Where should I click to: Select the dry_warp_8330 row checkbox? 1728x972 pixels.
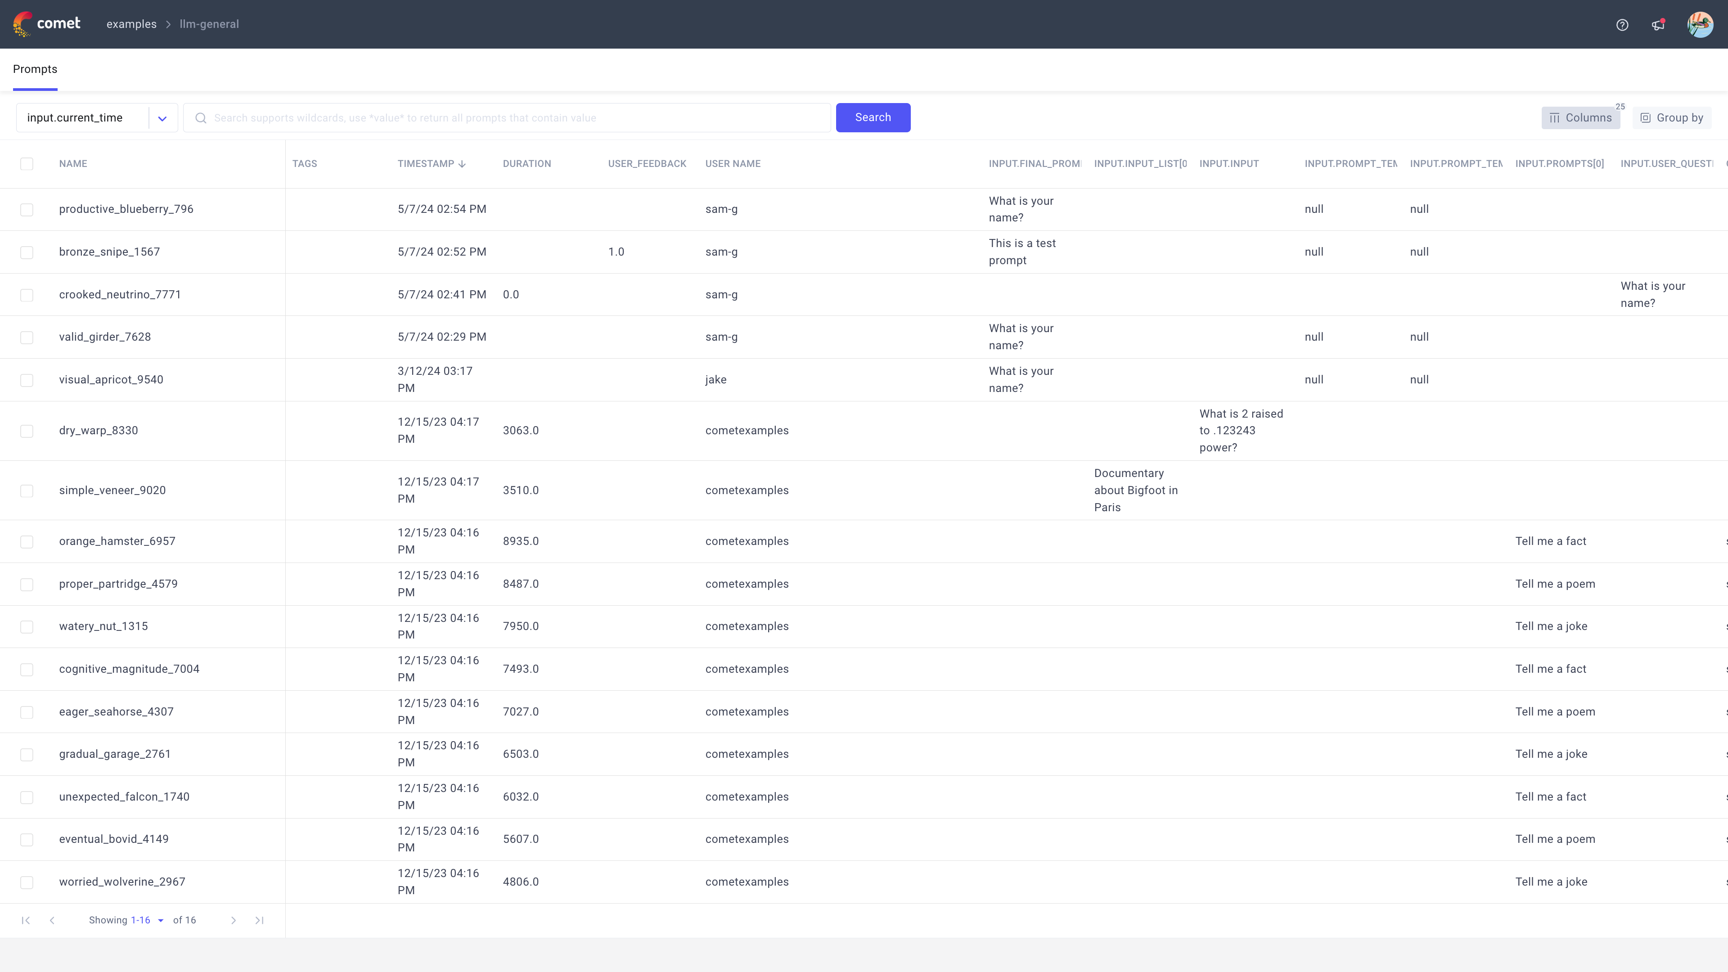(27, 431)
